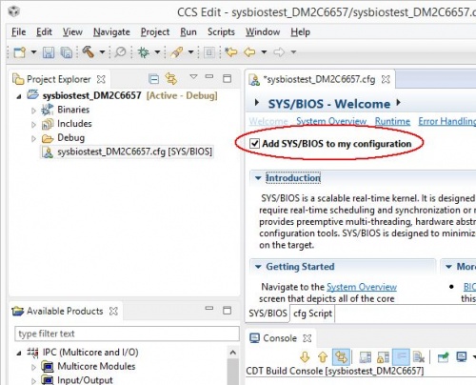Collapse the Getting Started section
The image size is (476, 385).
(258, 267)
